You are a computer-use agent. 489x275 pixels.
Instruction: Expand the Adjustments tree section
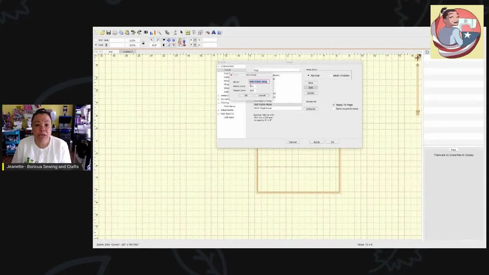click(218, 110)
